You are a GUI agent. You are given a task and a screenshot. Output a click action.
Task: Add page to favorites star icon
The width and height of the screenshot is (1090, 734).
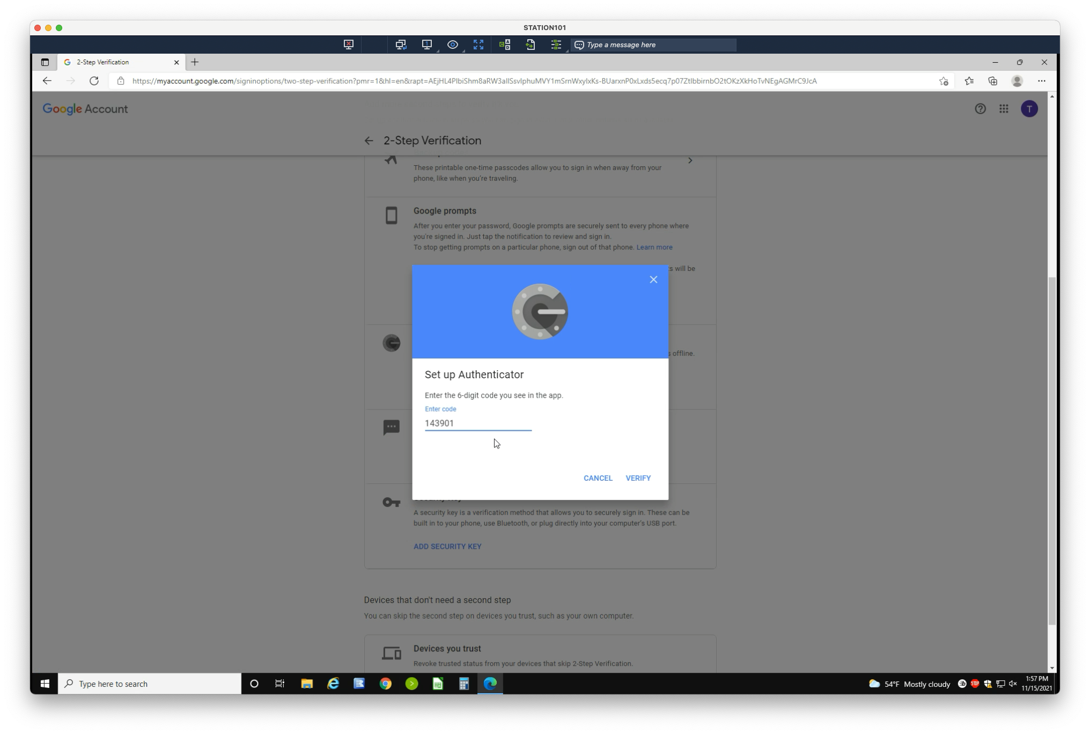(943, 81)
